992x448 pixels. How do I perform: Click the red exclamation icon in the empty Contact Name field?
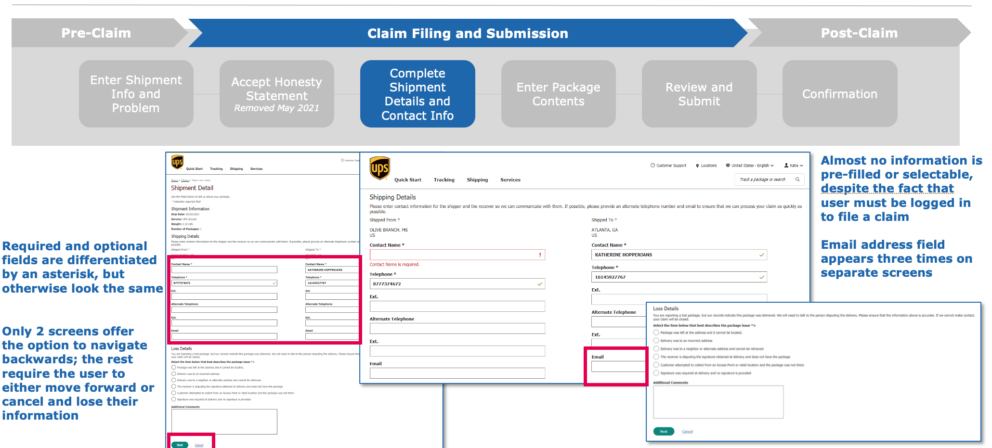540,255
